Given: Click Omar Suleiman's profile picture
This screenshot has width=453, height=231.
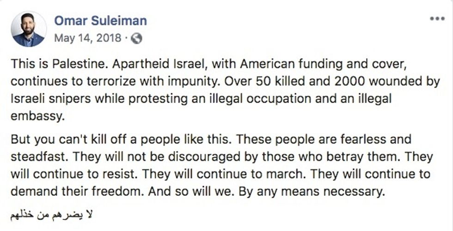Looking at the screenshot, I should (x=29, y=29).
